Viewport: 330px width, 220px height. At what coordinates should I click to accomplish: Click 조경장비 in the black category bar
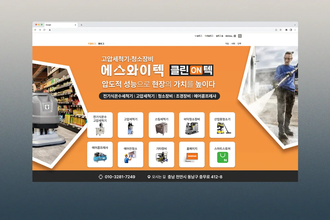[183, 96]
